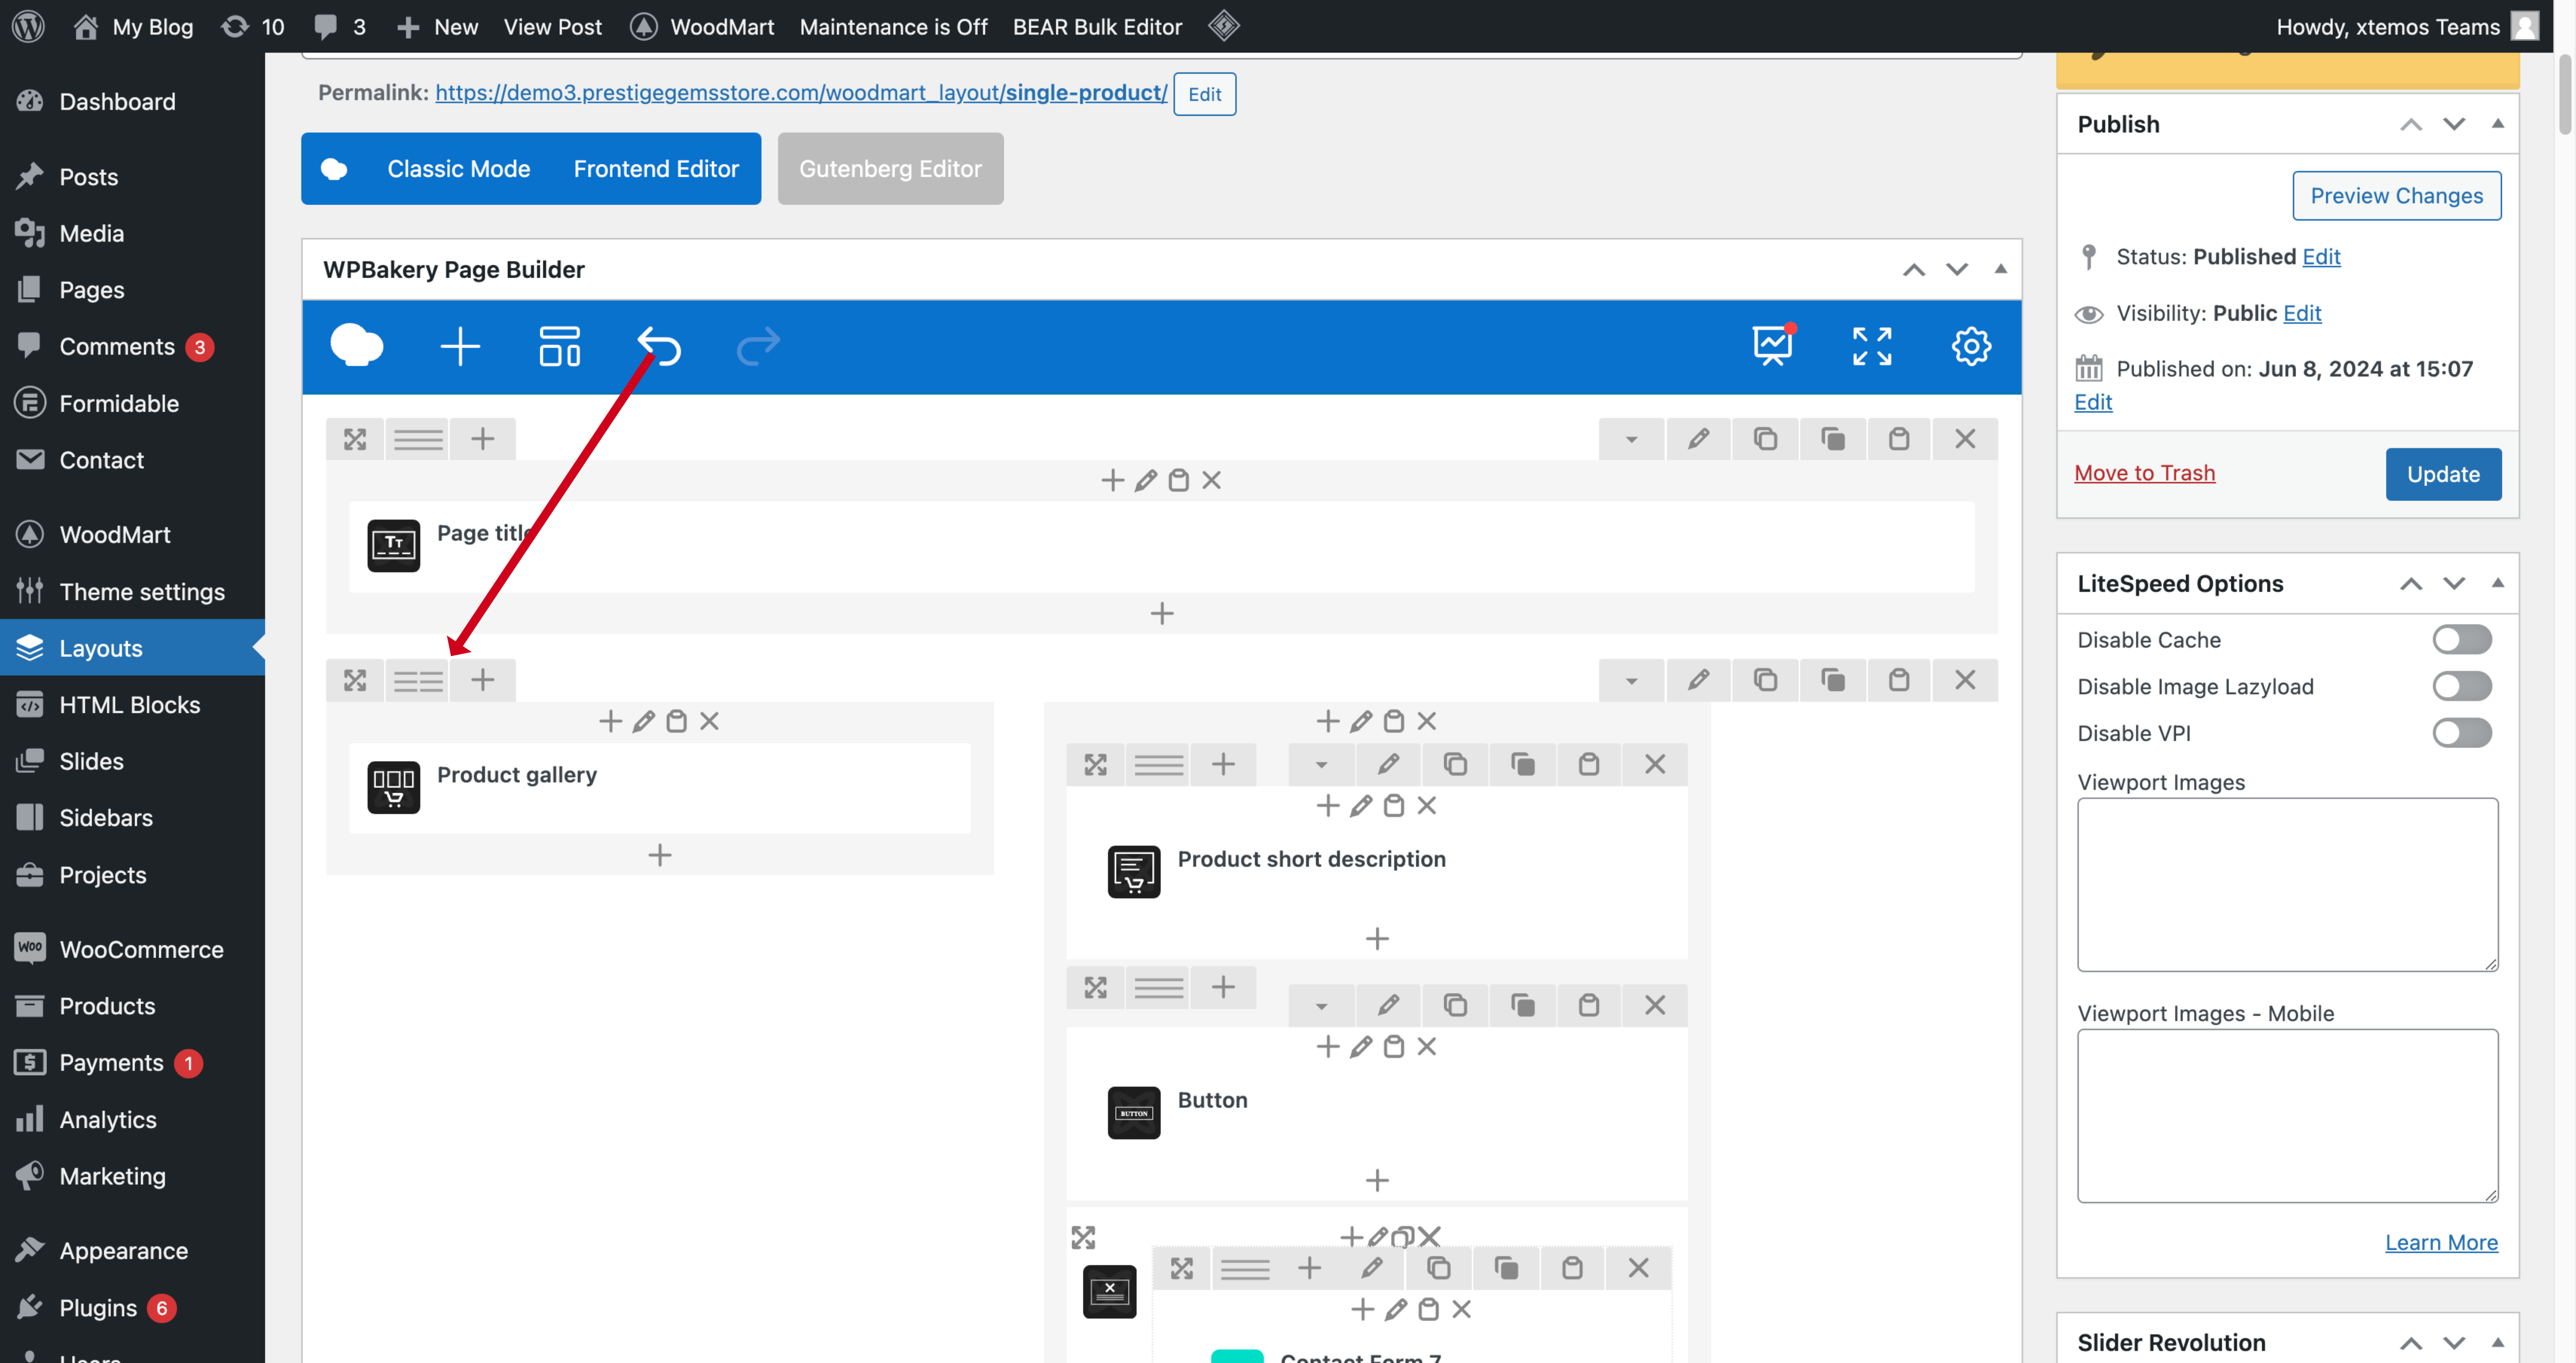The height and width of the screenshot is (1363, 2576).
Task: Open BEAR Bulk Editor in admin bar
Action: click(x=1097, y=27)
